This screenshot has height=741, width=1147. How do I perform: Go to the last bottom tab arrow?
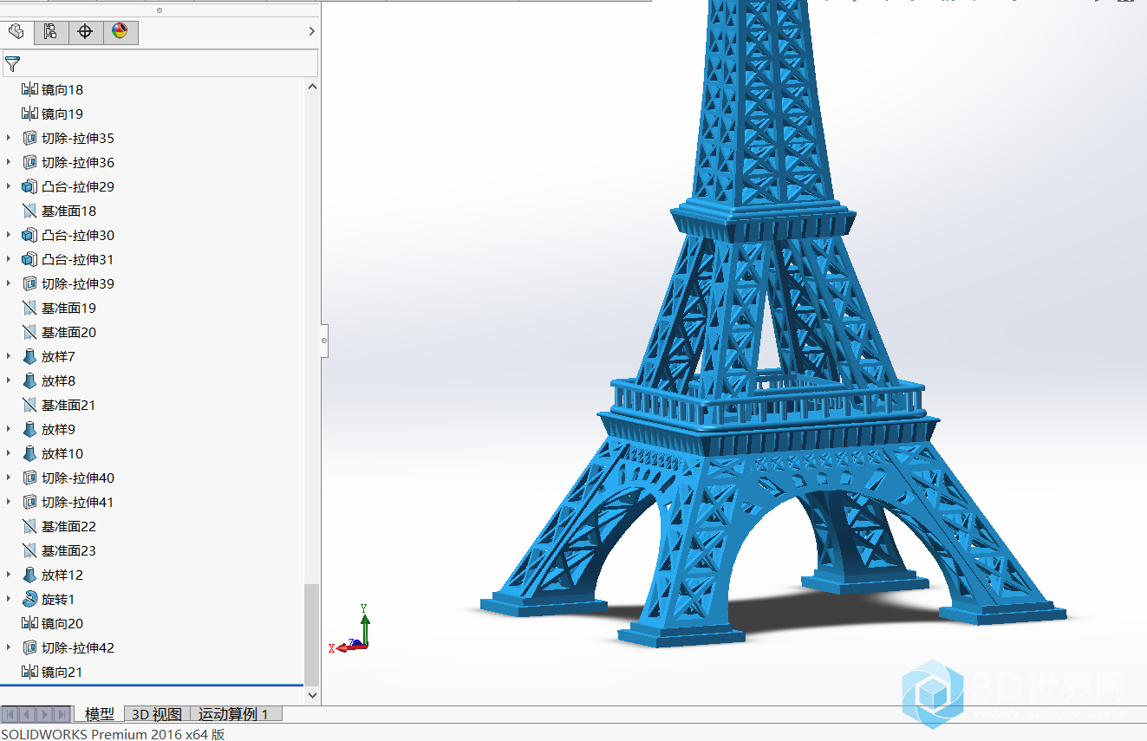[62, 714]
